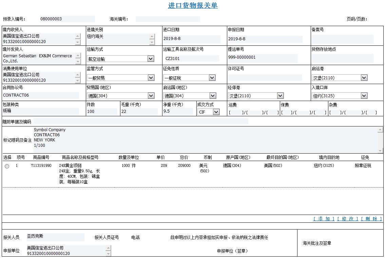Expand the 入境口岸 dropdown

(364, 96)
